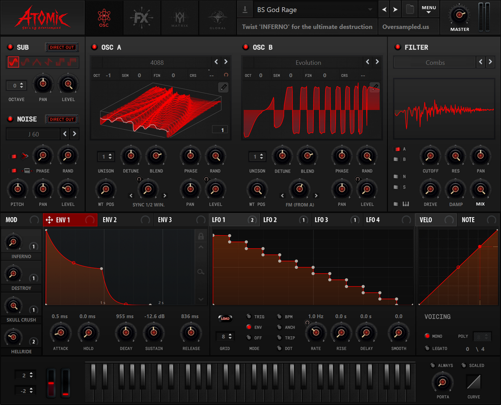Viewport: 501px width, 405px height.
Task: Click the pencil edit icon on OSC B
Action: (x=375, y=86)
